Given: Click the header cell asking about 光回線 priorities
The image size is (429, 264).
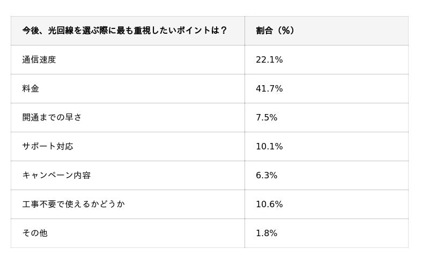Looking at the screenshot, I should coord(124,31).
